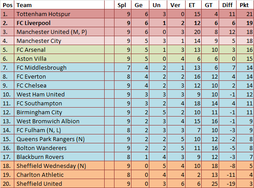Click the Diff column header
The width and height of the screenshot is (254, 188).
tap(228, 5)
